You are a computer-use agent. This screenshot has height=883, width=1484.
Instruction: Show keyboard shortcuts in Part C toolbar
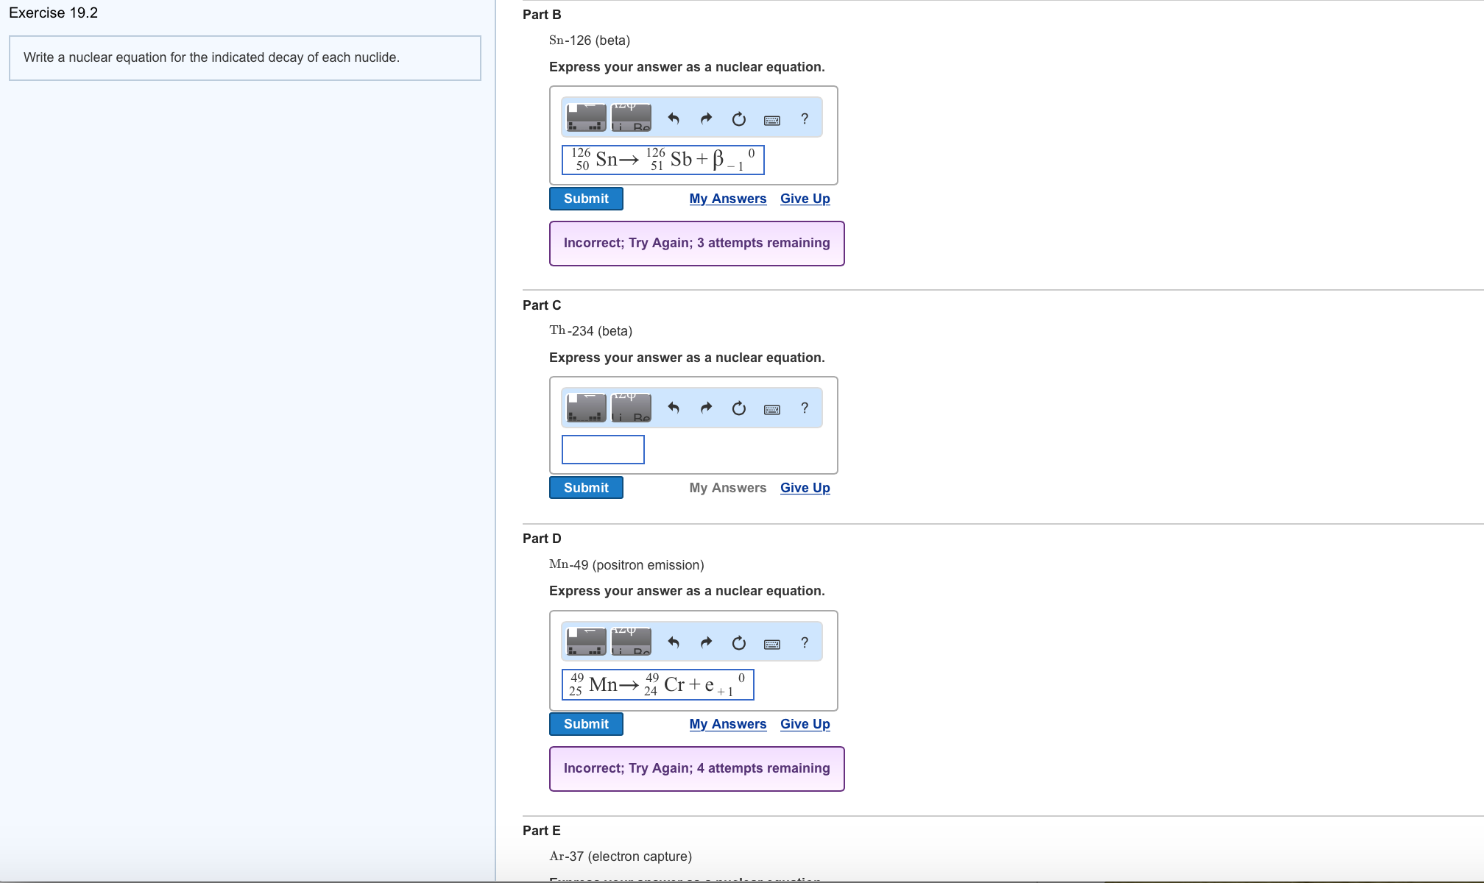pos(772,408)
